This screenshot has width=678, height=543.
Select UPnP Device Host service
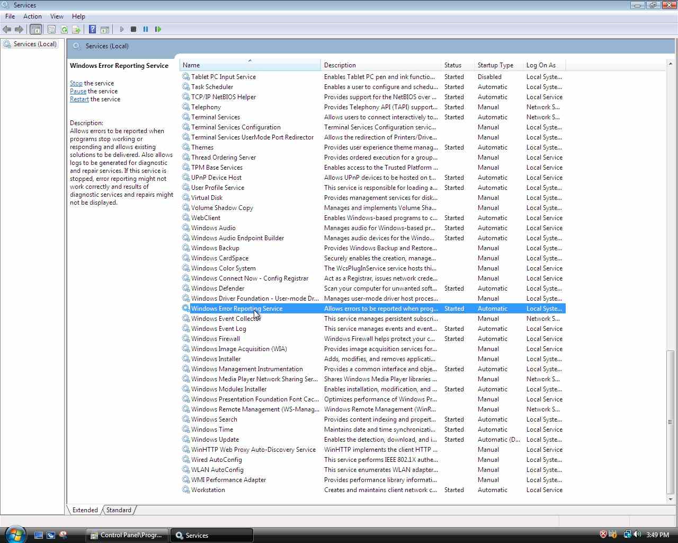[373, 178]
